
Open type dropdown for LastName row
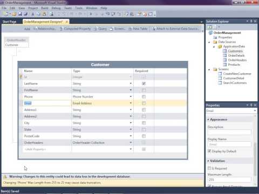pos(131,84)
